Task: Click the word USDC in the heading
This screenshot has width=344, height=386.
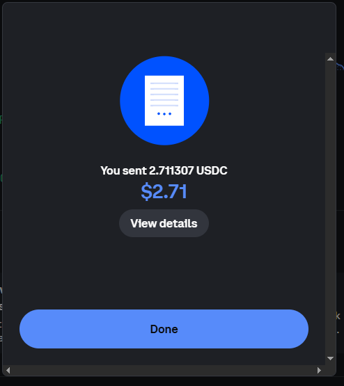Action: point(212,170)
